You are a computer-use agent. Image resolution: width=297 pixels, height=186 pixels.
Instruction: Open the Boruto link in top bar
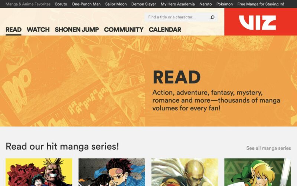tap(61, 4)
